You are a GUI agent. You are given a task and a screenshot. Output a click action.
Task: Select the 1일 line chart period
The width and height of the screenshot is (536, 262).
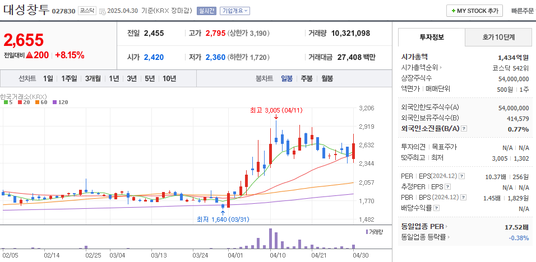coord(48,78)
